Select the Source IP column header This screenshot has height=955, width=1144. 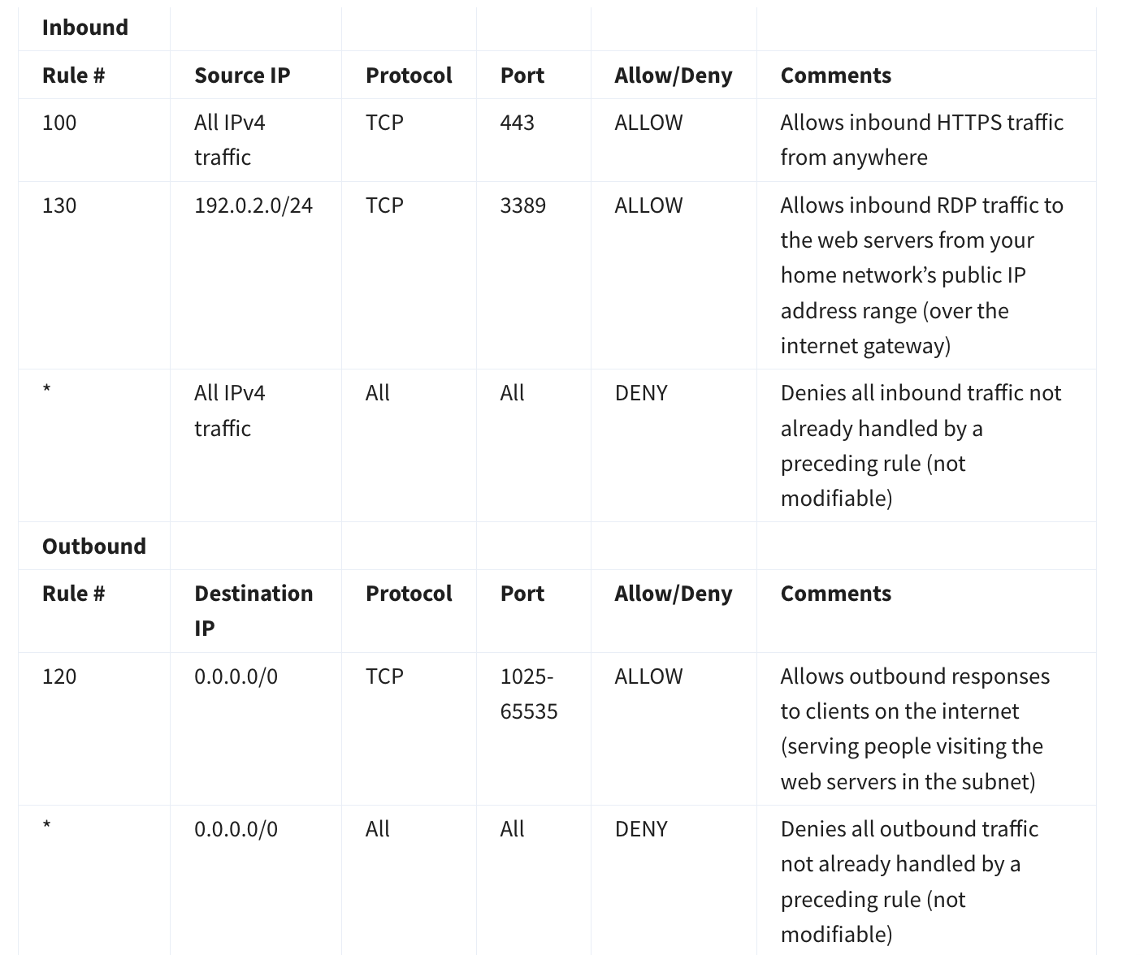click(x=241, y=76)
